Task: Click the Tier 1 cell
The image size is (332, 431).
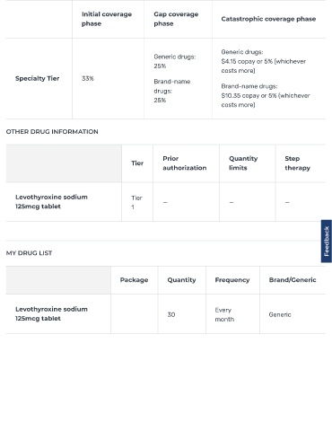Action: click(136, 202)
